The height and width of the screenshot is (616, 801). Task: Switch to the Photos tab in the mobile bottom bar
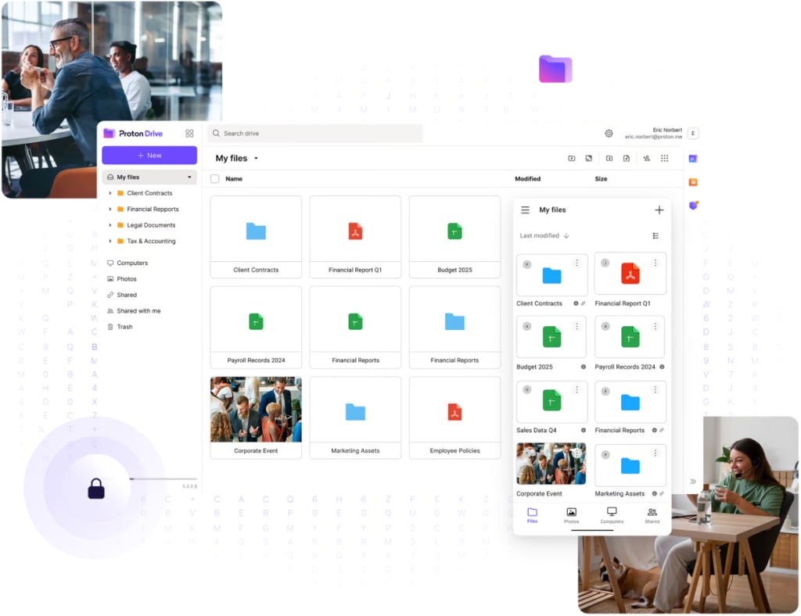coord(572,515)
